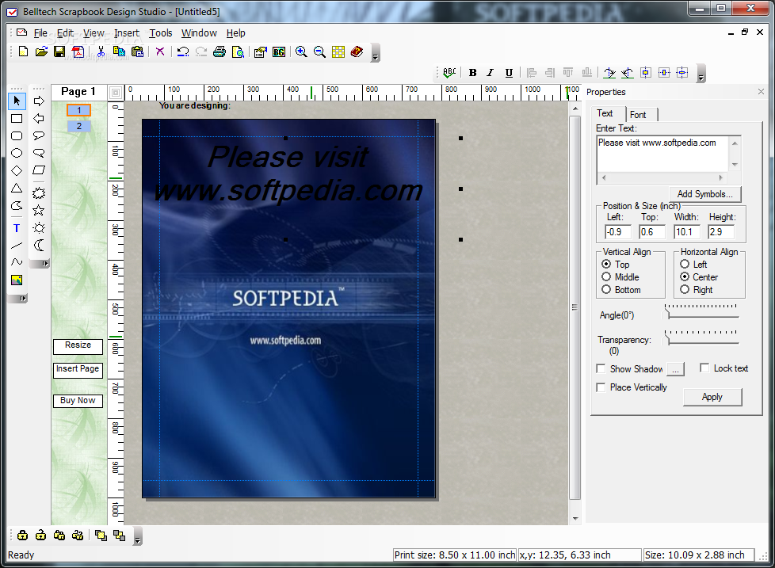Select the crescent moon shape

39,245
